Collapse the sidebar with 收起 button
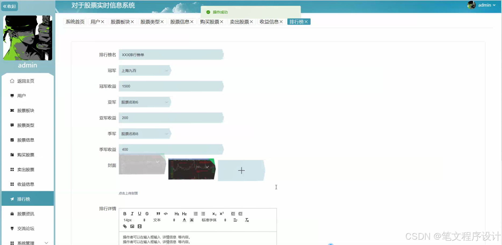 pyautogui.click(x=9, y=6)
